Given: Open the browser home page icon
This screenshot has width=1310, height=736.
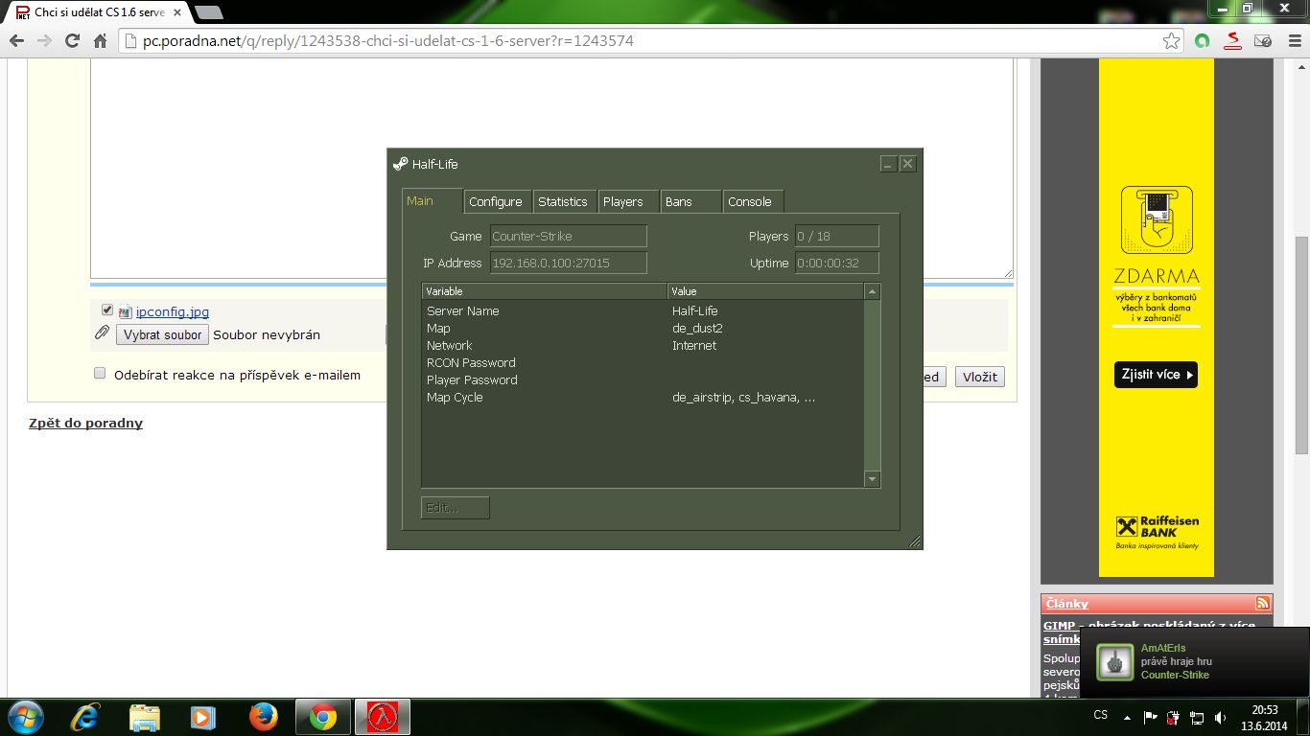Looking at the screenshot, I should (100, 41).
